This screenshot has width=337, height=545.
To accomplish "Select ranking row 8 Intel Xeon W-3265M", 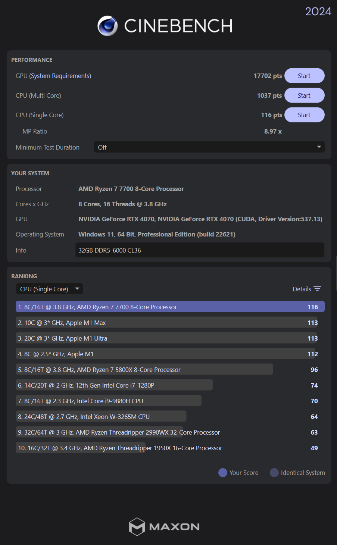I will point(170,417).
